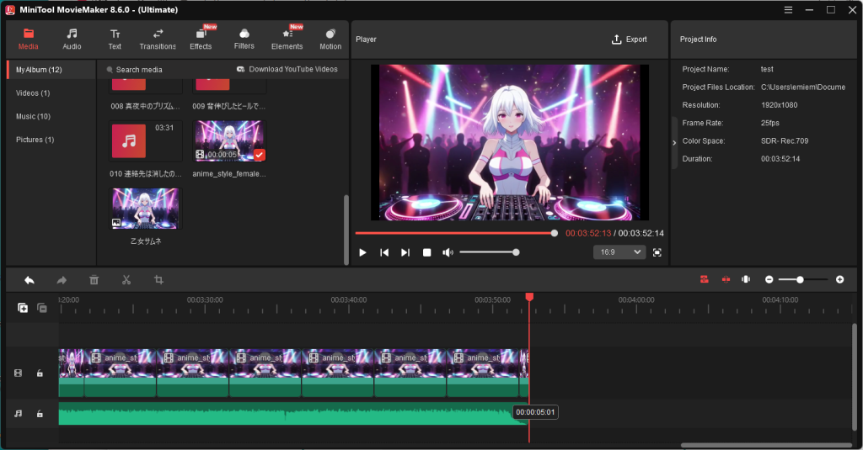
Task: Toggle the lock on the video track
Action: click(x=40, y=373)
